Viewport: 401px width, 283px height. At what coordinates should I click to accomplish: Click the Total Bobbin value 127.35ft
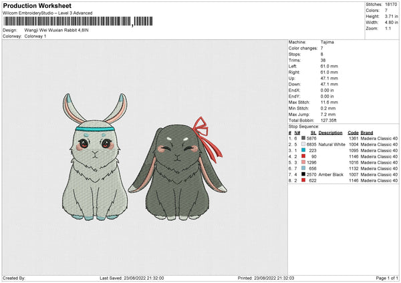tap(328, 120)
